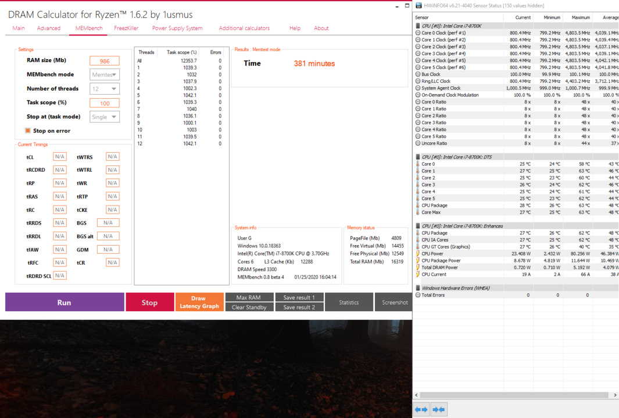
Task: Click the red Stop button
Action: coord(149,302)
